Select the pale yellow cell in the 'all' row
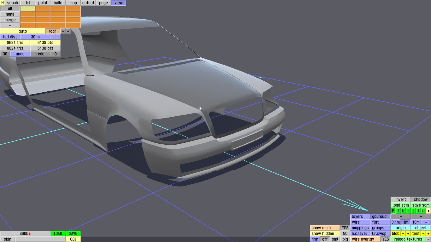 pyautogui.click(x=28, y=9)
